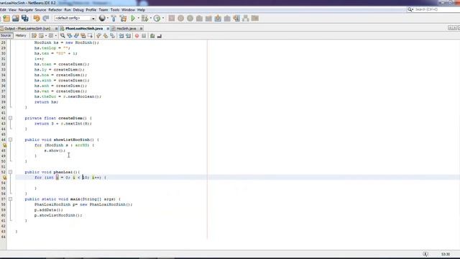Click the Open Project toolbar icon
Screen dimensions: 460x259
point(16,18)
